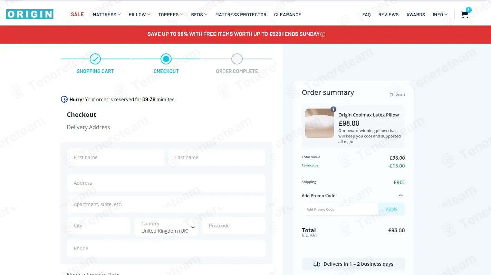Expand the Info menu
The width and height of the screenshot is (491, 275).
pyautogui.click(x=440, y=14)
